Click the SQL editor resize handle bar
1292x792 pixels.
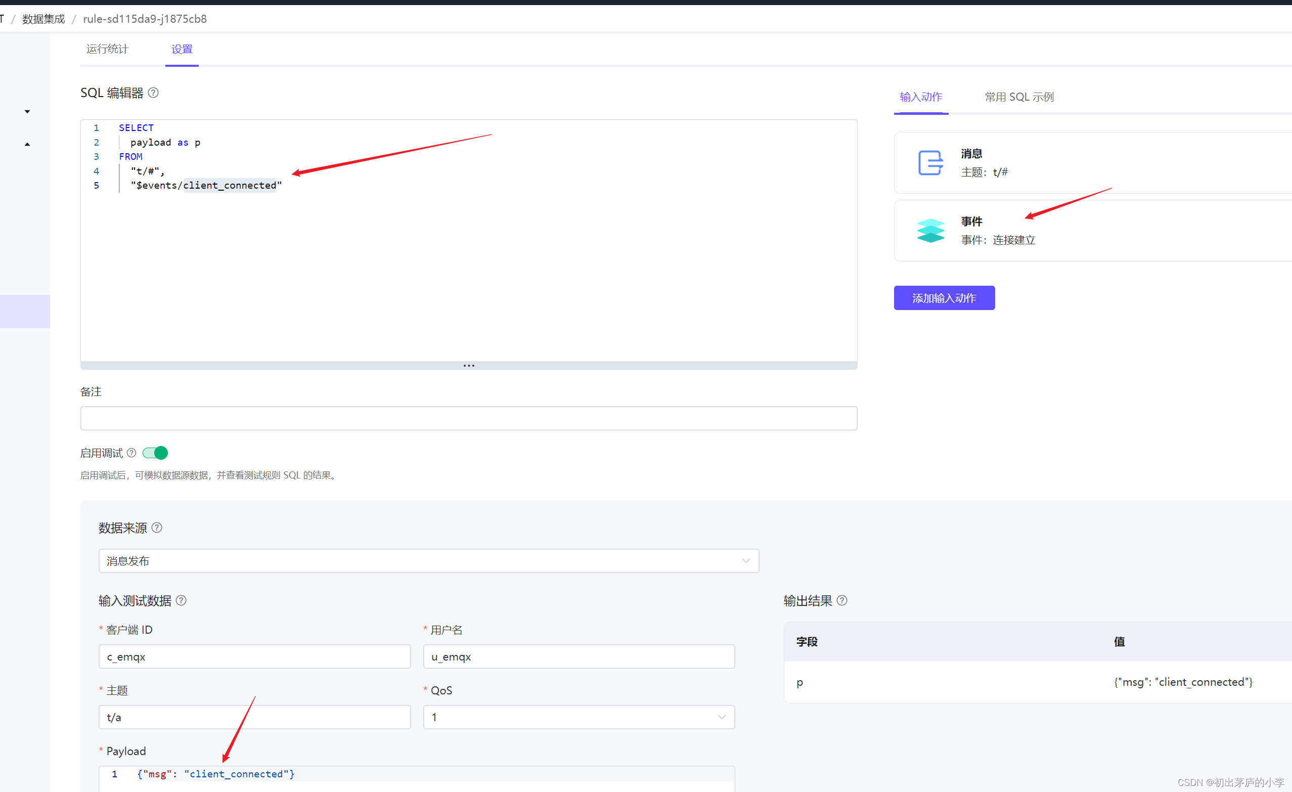click(468, 366)
